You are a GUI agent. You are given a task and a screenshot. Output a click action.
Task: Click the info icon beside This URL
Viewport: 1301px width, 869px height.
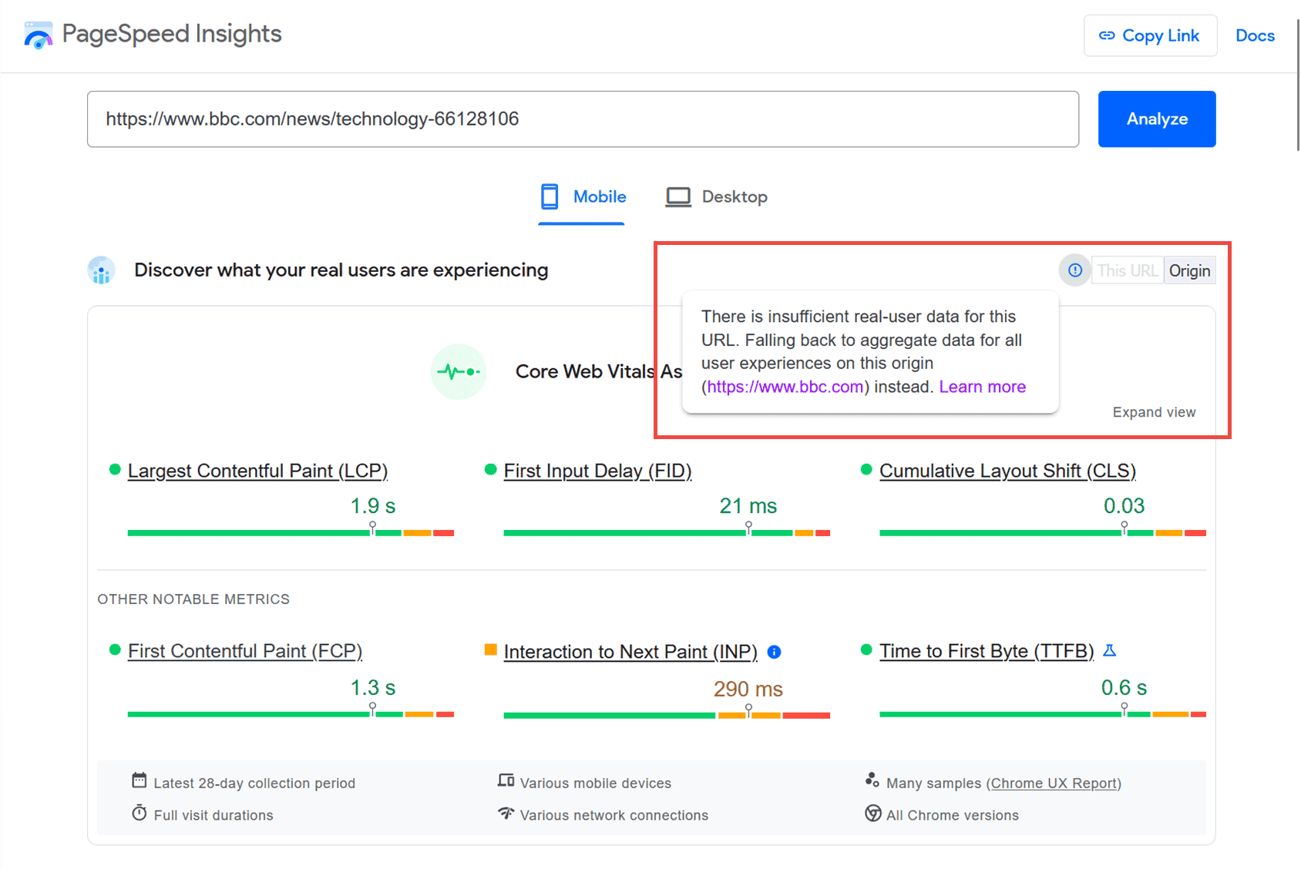(x=1074, y=270)
